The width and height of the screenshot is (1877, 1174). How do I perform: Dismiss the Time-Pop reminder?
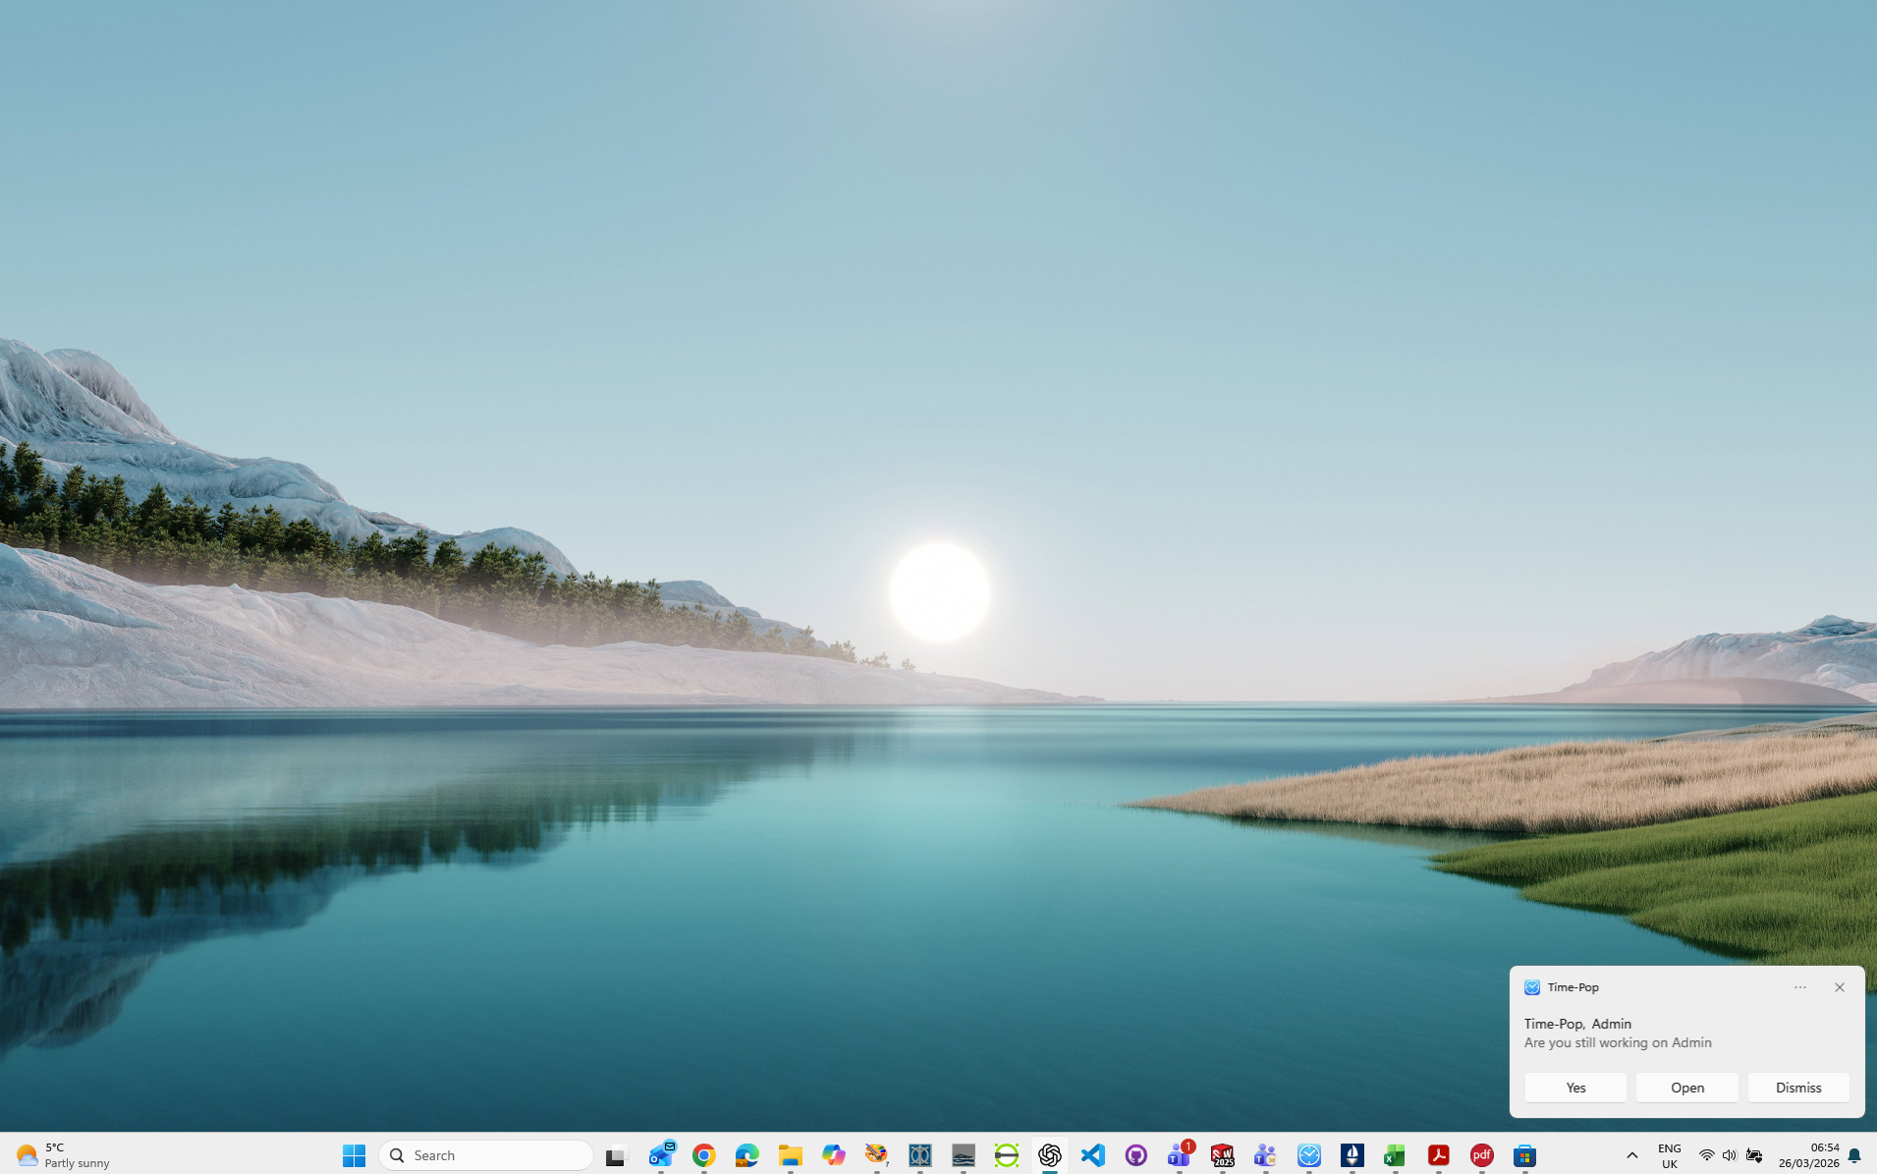[1797, 1088]
